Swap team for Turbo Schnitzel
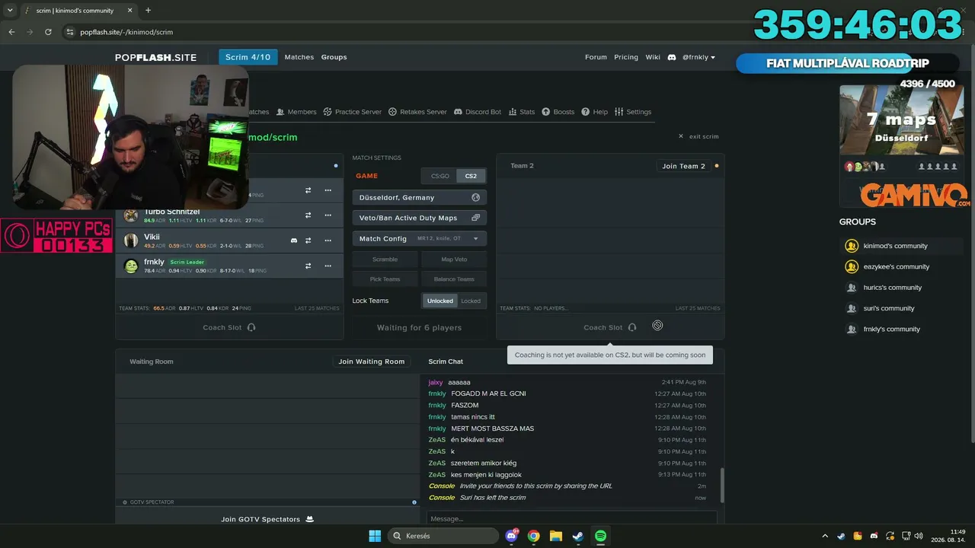 [x=308, y=215]
